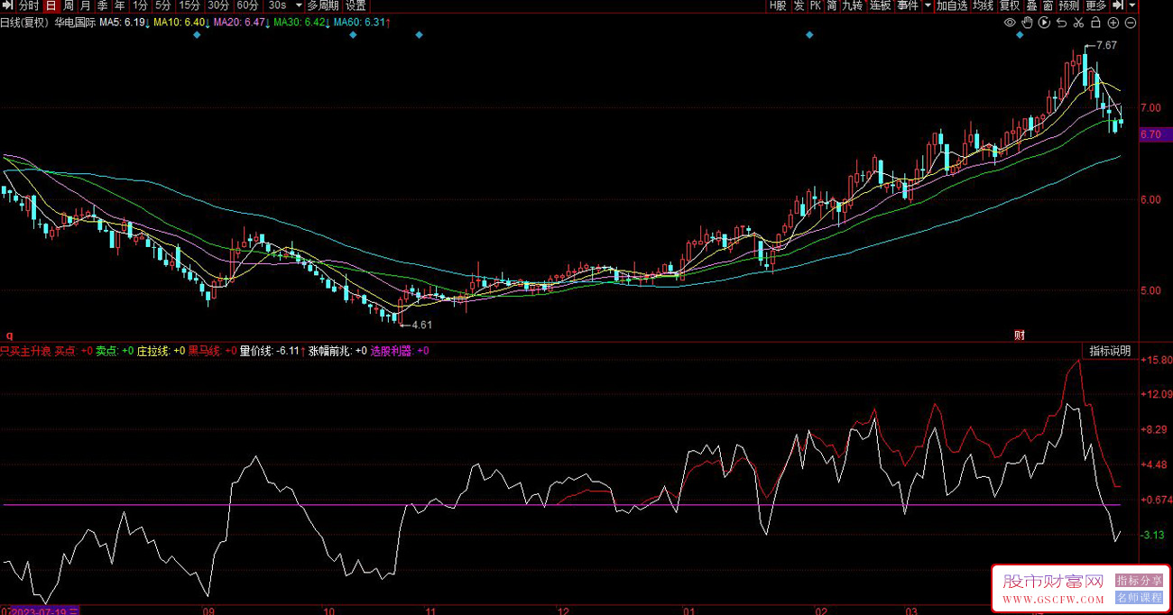Toggle the eye visibility icon
This screenshot has width=1173, height=615.
pyautogui.click(x=1010, y=23)
